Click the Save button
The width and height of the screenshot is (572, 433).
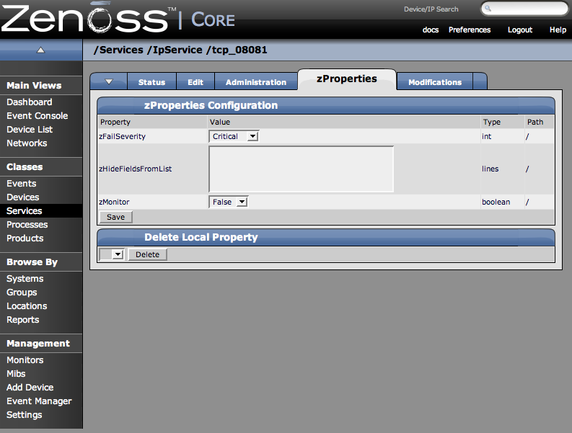pos(115,217)
